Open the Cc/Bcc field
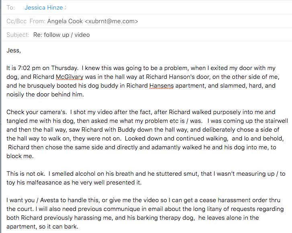 [16, 21]
